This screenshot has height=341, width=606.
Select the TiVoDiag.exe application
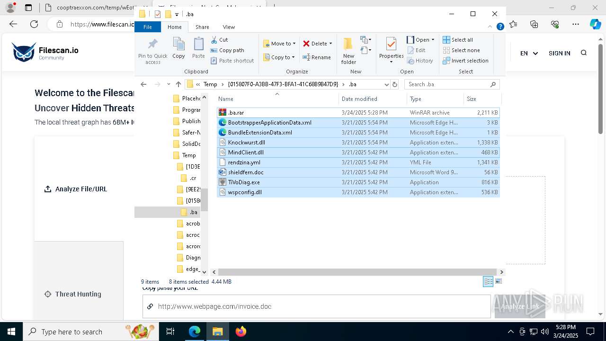(x=358, y=182)
